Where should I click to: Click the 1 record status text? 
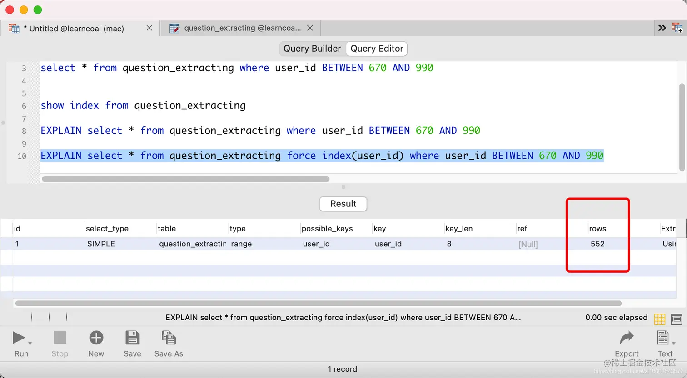(343, 369)
